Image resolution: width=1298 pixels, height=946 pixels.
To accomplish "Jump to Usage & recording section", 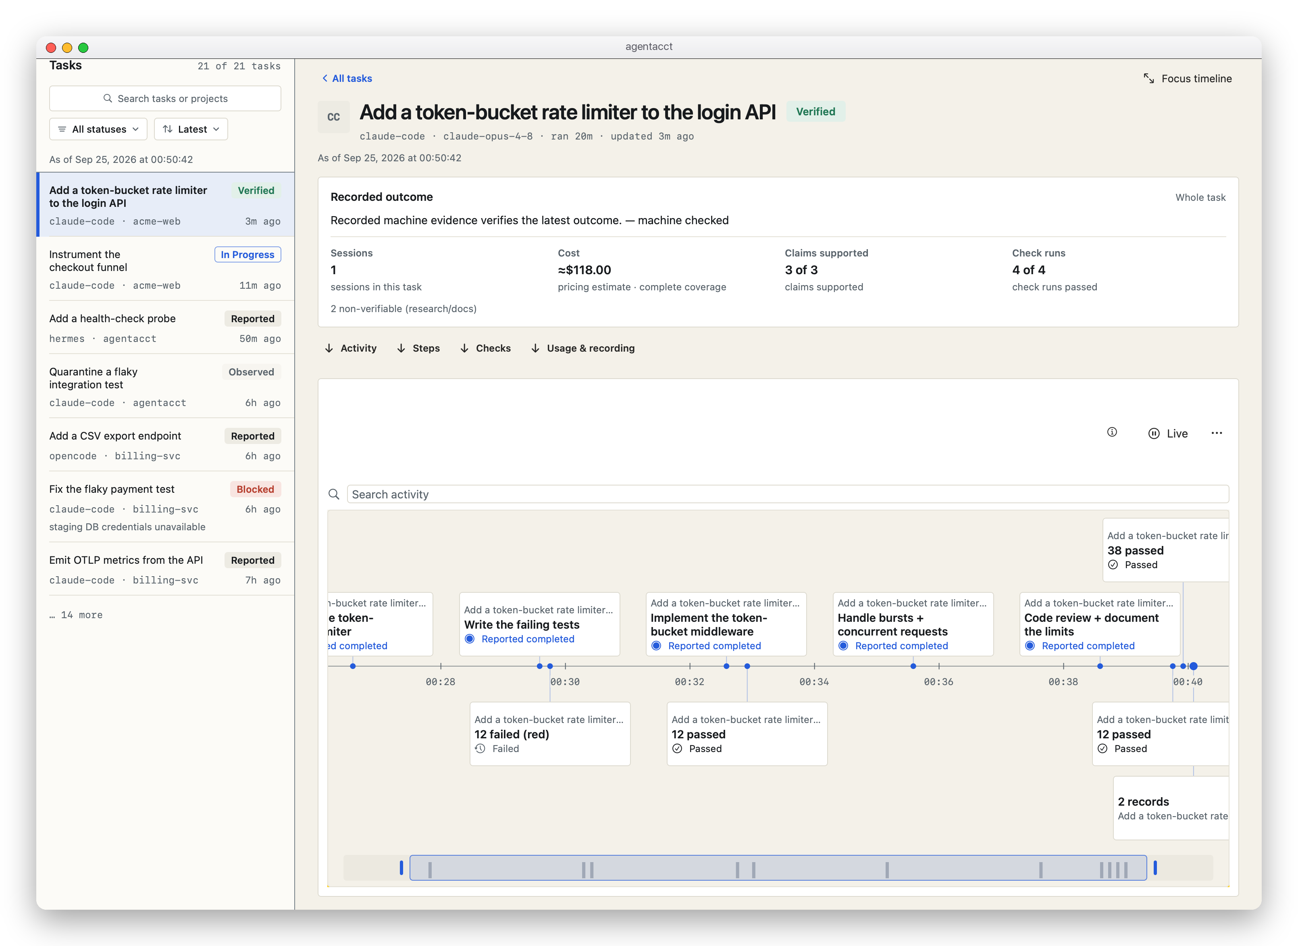I will [582, 348].
